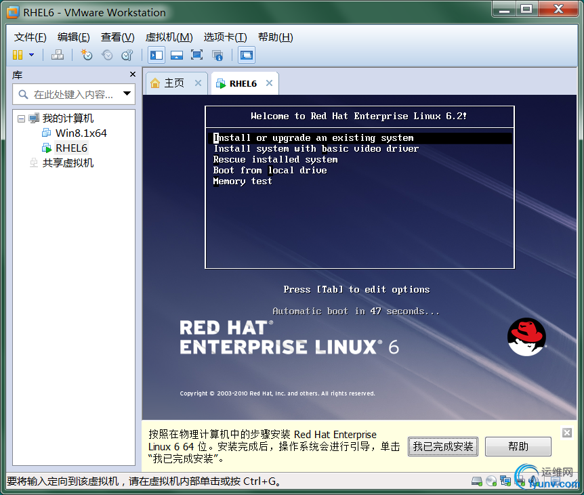Toggle the library sidebar view icon
584x495 pixels.
(x=157, y=56)
